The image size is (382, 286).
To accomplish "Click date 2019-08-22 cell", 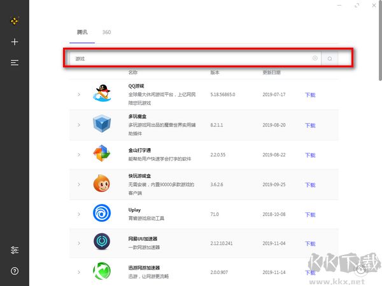I will pyautogui.click(x=274, y=154).
